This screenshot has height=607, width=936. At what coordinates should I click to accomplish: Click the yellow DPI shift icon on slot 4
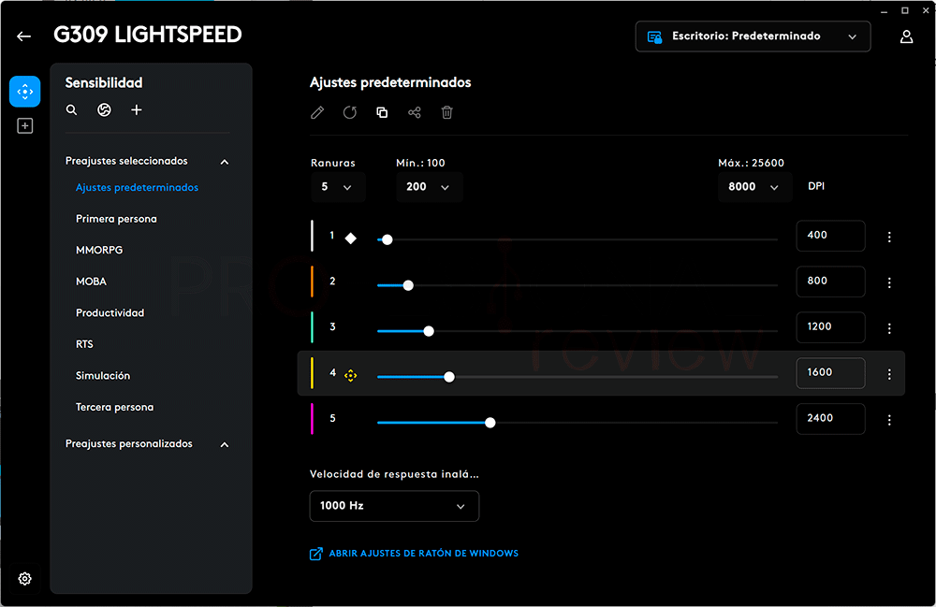(x=350, y=375)
